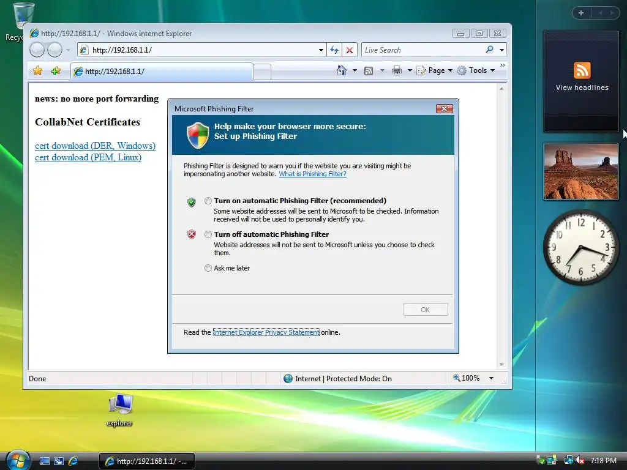Click the page scrollbar up arrow
627x470 pixels.
(501, 89)
